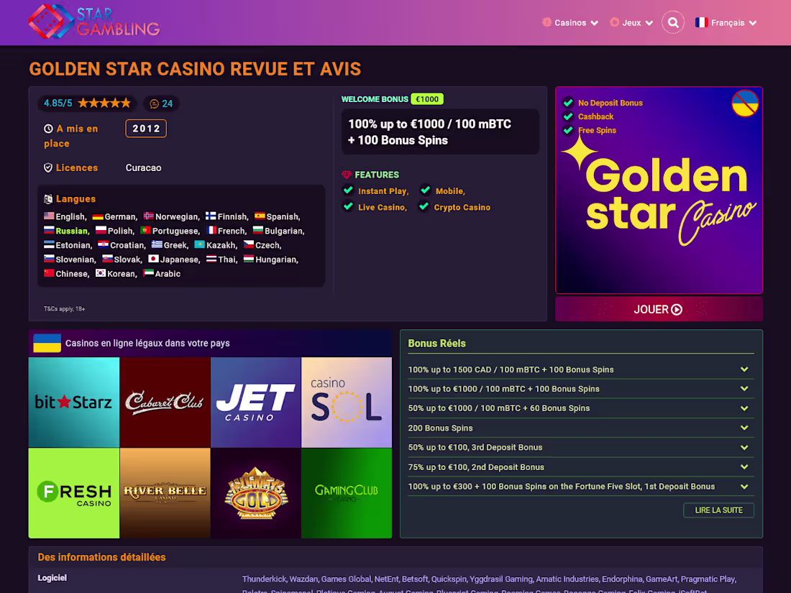
Task: Expand the 1500 CAD bonus details
Action: [745, 369]
